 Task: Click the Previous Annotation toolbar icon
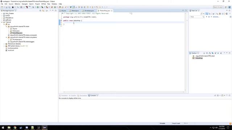92,7
